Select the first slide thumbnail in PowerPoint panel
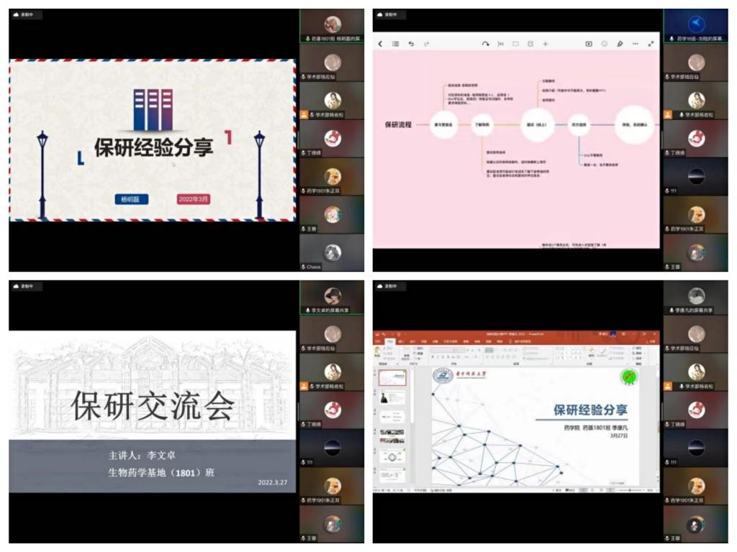737x552 pixels. pos(393,377)
